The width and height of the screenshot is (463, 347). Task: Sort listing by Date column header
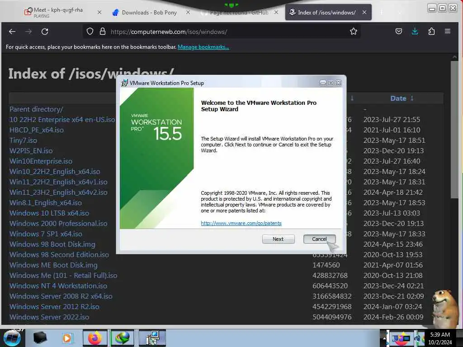(x=398, y=98)
